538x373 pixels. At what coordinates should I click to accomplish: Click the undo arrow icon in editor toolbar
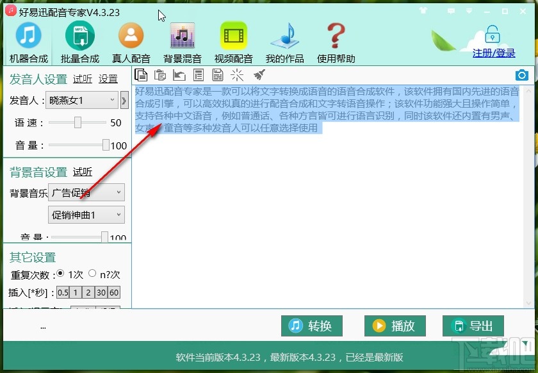[x=179, y=75]
